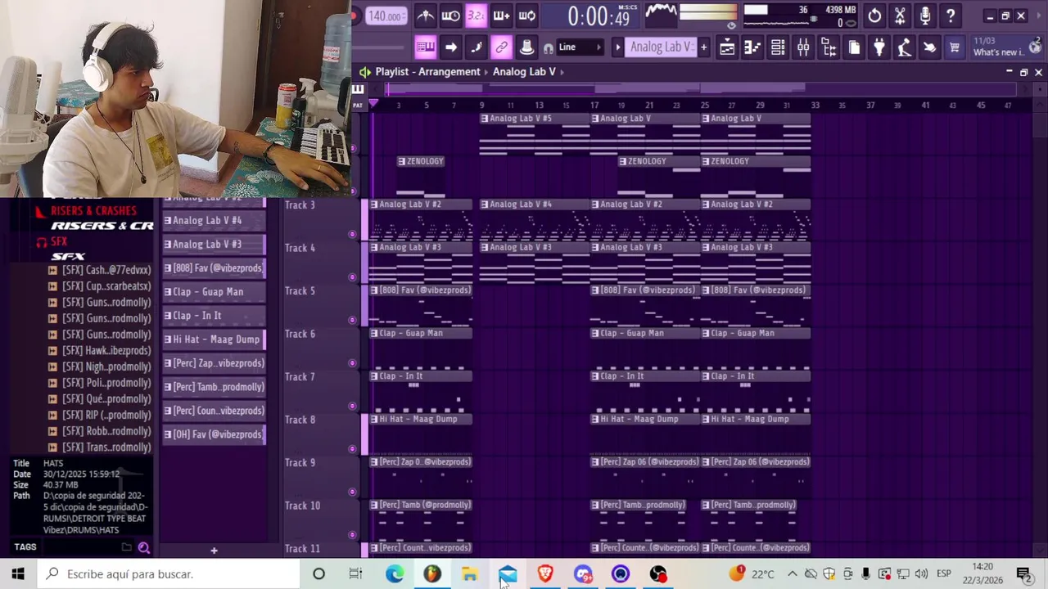Open the project files page icon
The width and height of the screenshot is (1048, 589).
click(x=854, y=48)
